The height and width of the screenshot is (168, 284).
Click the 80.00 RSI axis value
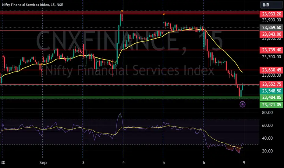[267, 113]
